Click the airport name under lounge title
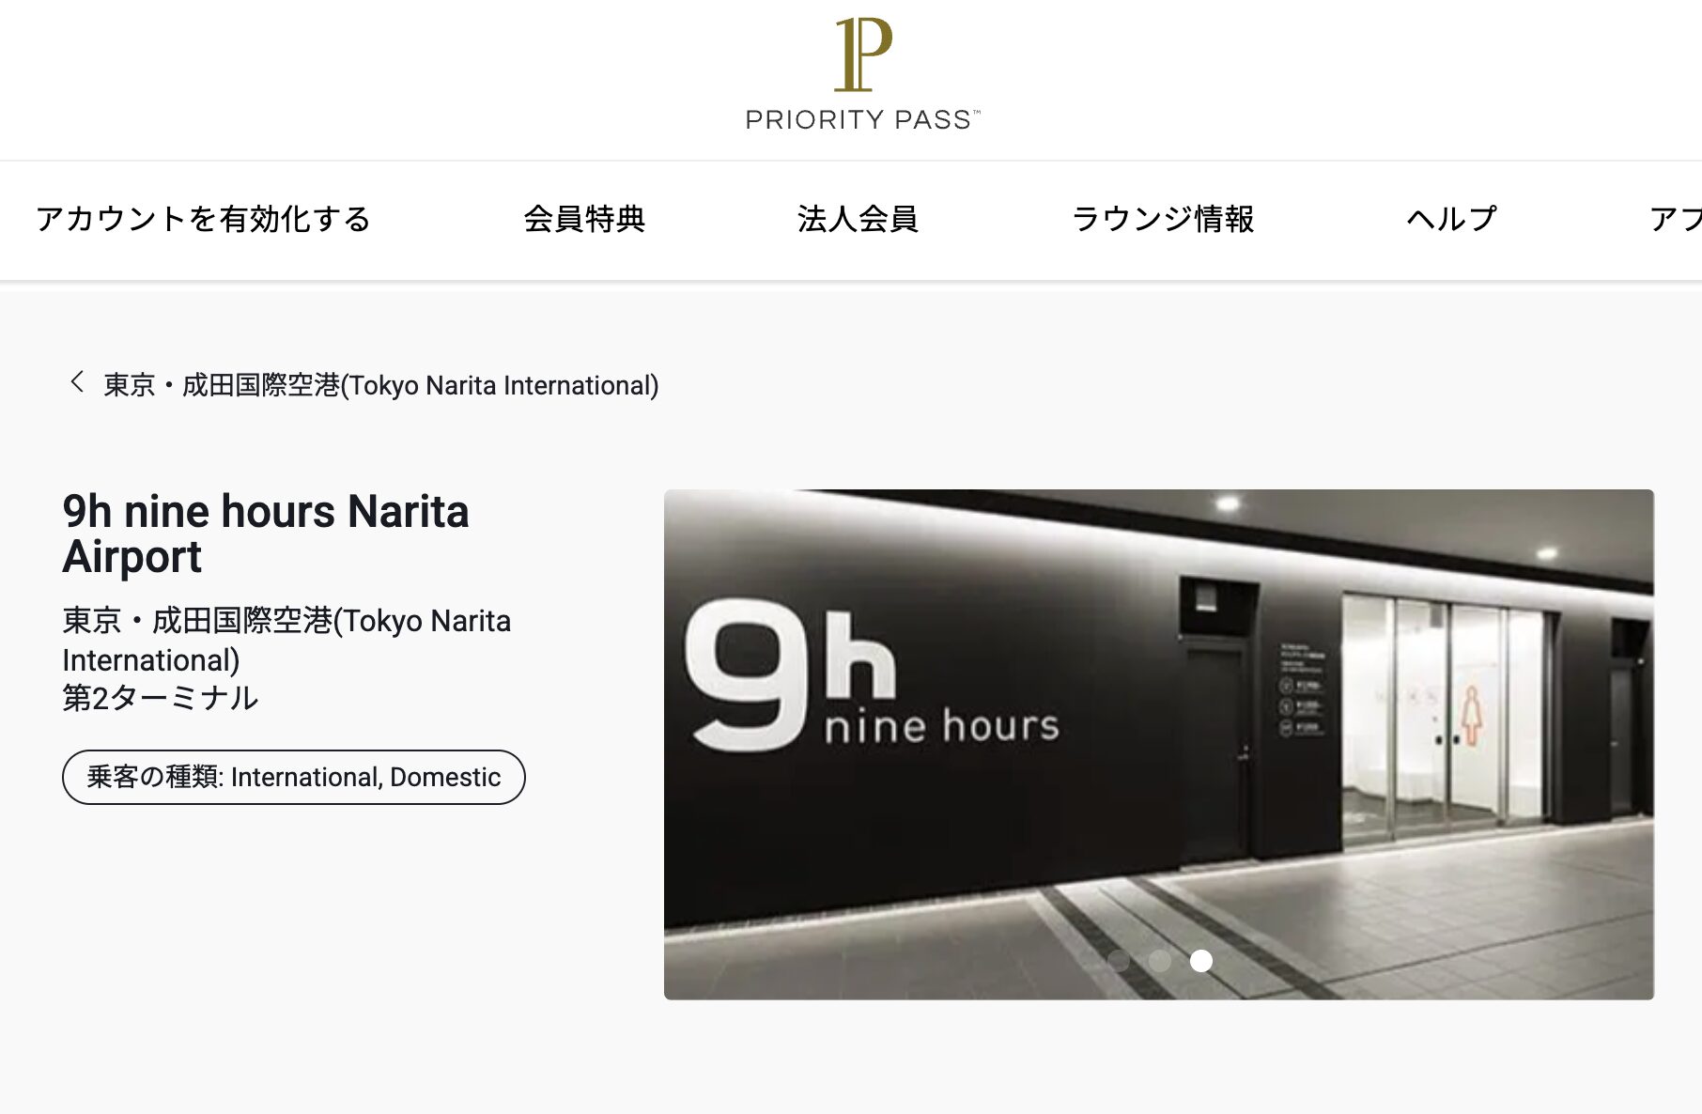Image resolution: width=1702 pixels, height=1114 pixels. (286, 640)
